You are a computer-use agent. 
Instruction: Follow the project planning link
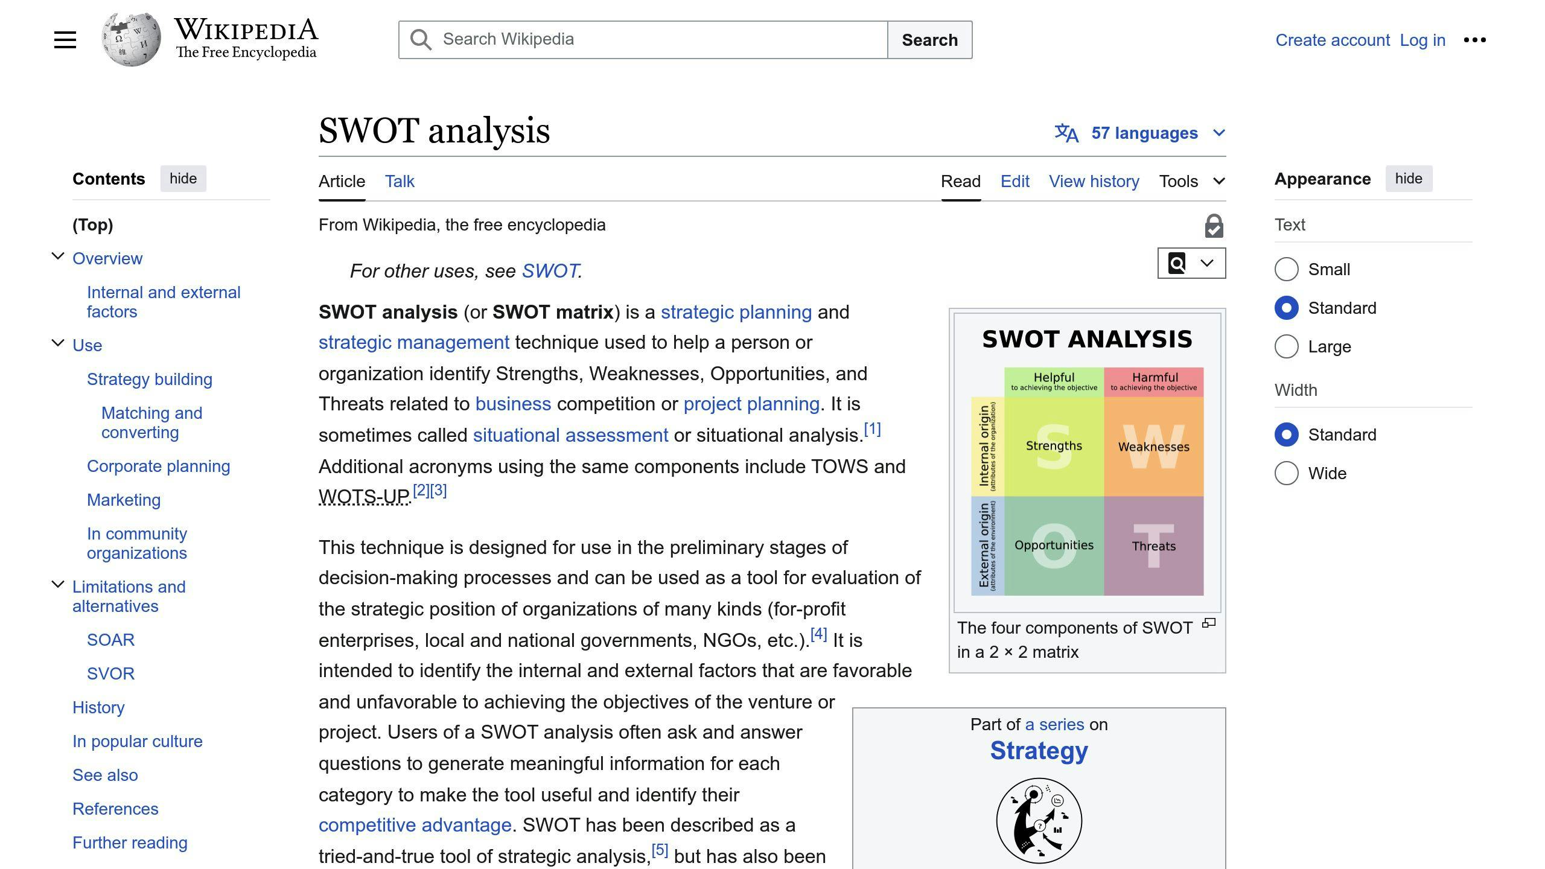pos(751,404)
